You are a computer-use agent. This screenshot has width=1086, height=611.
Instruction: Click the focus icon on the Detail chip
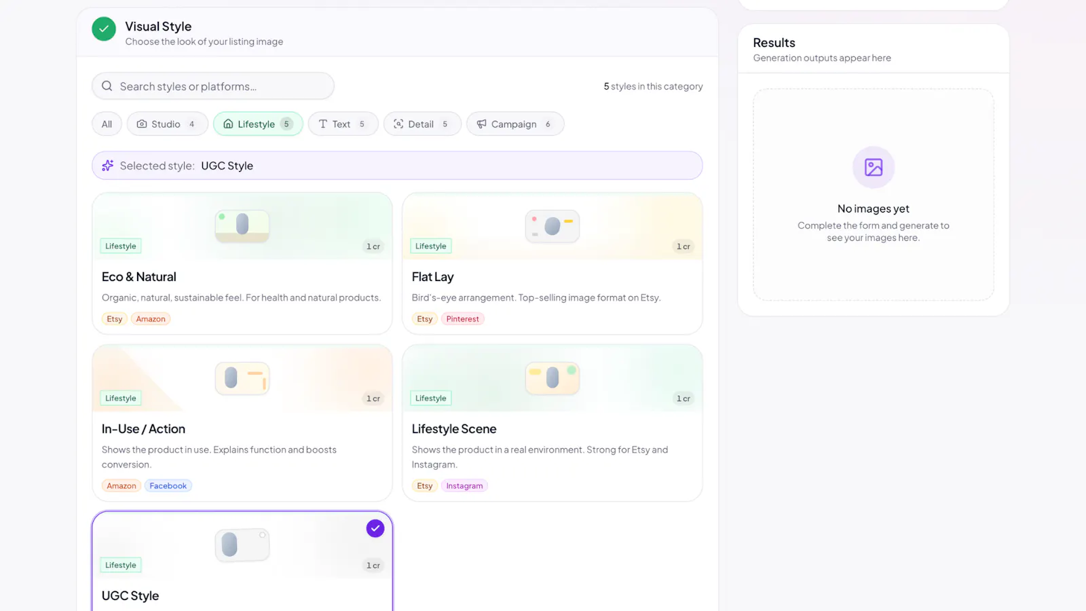click(398, 124)
